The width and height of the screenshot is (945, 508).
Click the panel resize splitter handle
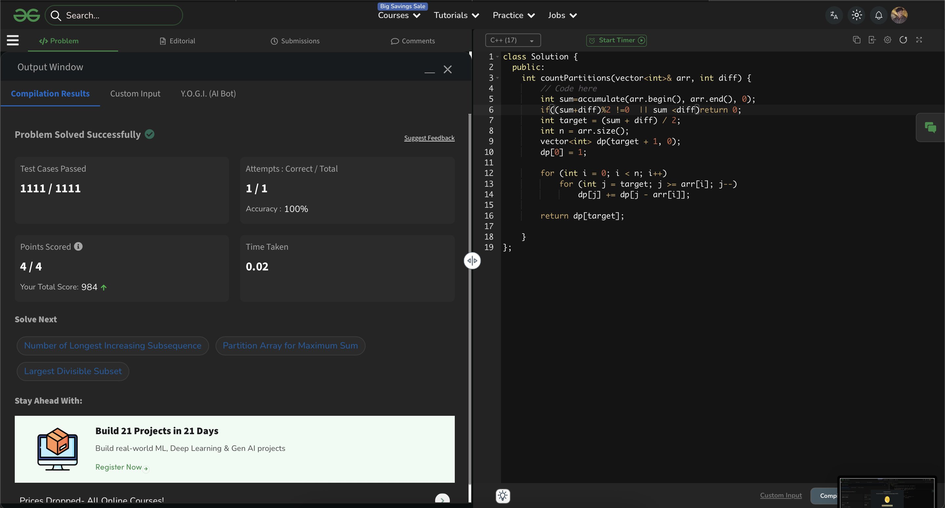coord(472,261)
